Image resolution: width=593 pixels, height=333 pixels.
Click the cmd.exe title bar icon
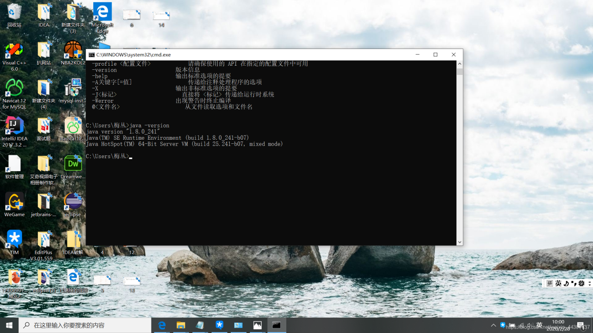(x=92, y=55)
